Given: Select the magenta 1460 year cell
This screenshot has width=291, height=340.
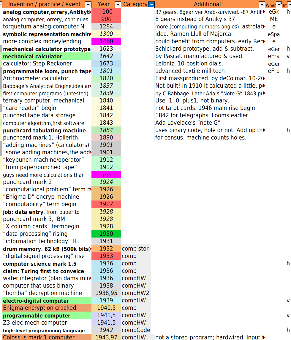Looking at the screenshot, I should (106, 41).
